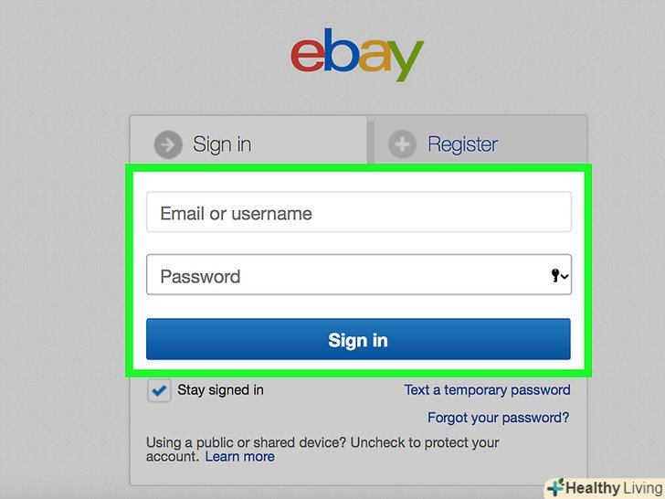
Task: Click the Healthy Living leaf-cross icon
Action: (555, 487)
